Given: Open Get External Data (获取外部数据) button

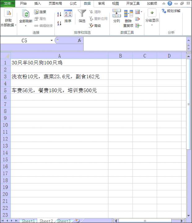Looking at the screenshot, I should pos(8,18).
